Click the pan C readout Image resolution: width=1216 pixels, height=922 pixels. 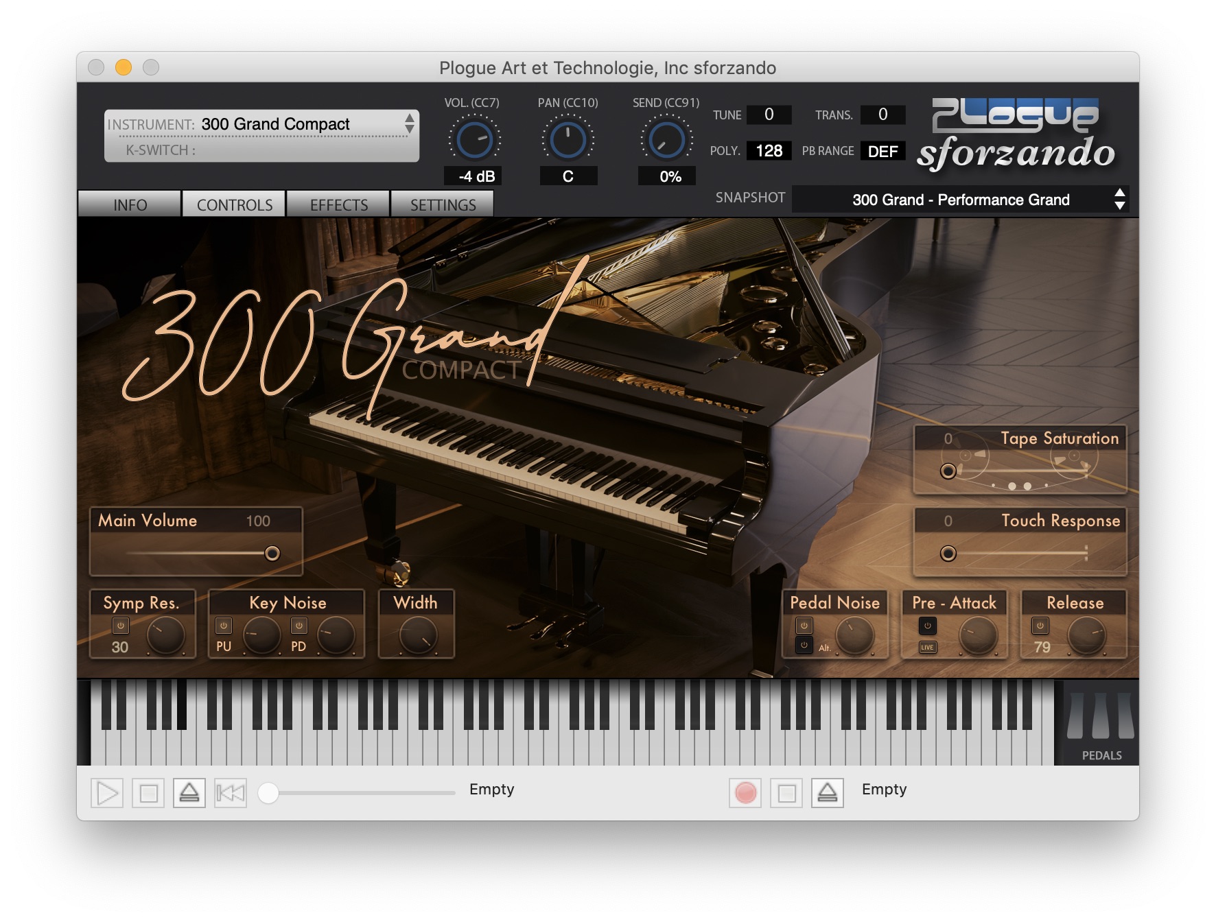[x=568, y=176]
